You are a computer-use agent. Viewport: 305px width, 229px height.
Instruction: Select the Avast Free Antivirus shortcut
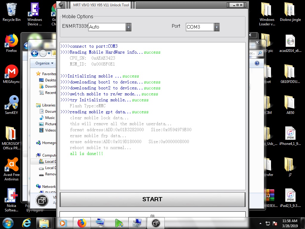pos(12,169)
